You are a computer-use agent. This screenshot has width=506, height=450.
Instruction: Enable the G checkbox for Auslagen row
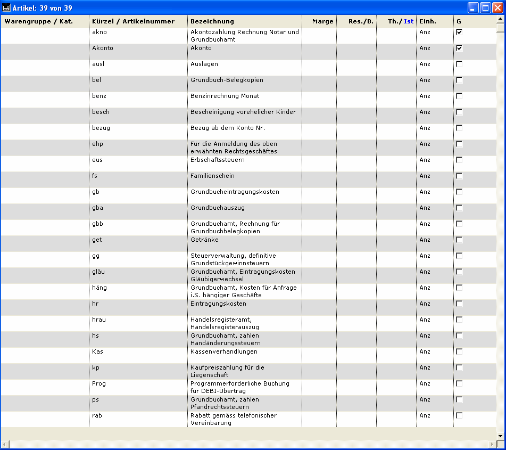459,64
